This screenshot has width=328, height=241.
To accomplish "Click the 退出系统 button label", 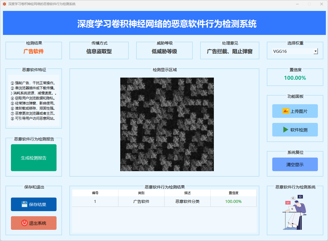I will tap(38, 223).
